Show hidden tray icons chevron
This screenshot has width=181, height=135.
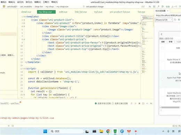pos(163,131)
